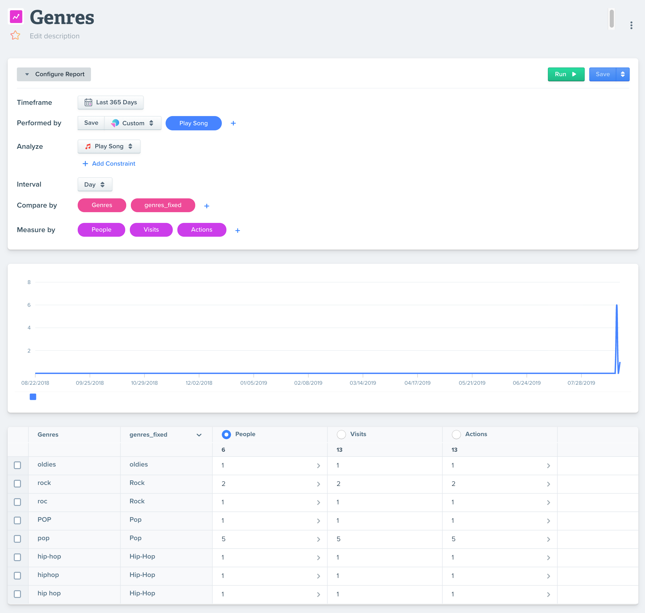Click the blue chart legend swatch
645x613 pixels.
33,397
